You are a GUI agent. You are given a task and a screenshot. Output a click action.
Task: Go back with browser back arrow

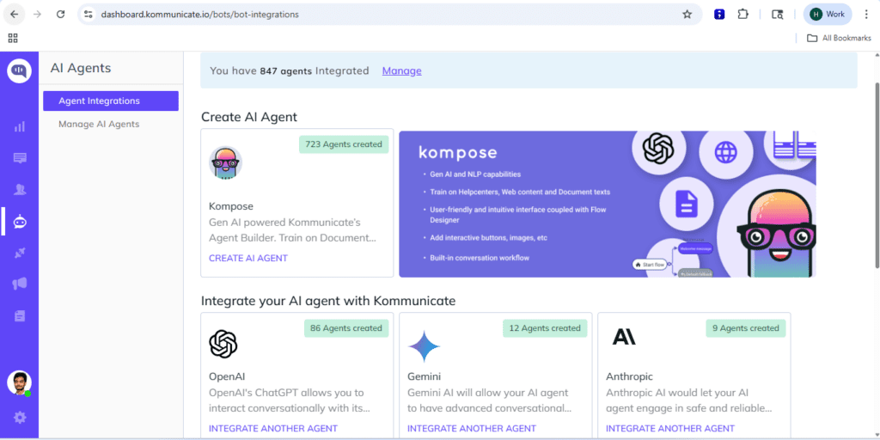tap(14, 15)
